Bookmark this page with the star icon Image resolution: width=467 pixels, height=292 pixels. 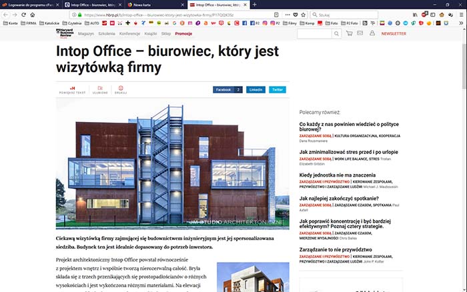click(x=303, y=15)
